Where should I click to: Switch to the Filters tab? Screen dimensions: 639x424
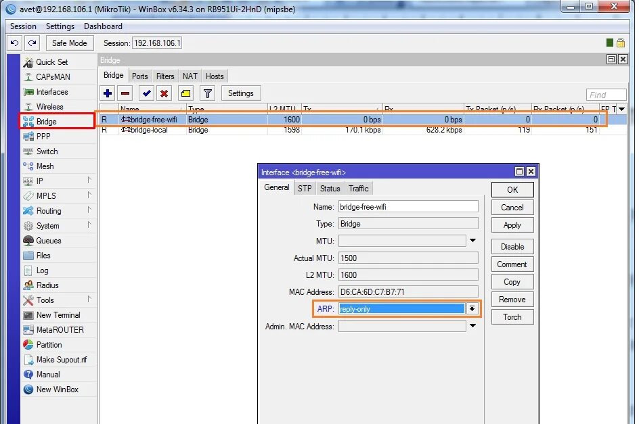coord(165,76)
